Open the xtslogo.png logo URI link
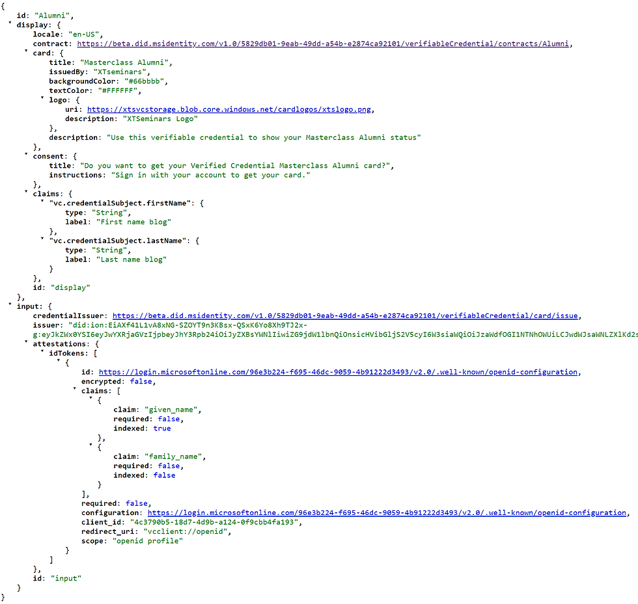The height and width of the screenshot is (604, 638). [229, 109]
